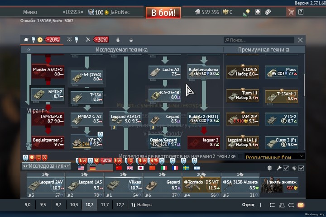Open the coastal fleet boat tab
The image size is (326, 217).
pos(131,40)
